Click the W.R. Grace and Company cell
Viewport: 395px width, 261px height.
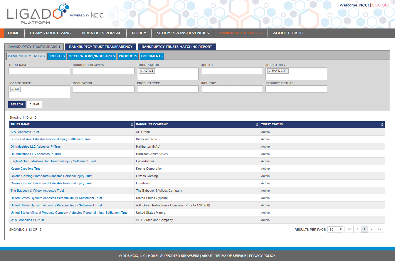point(197,220)
